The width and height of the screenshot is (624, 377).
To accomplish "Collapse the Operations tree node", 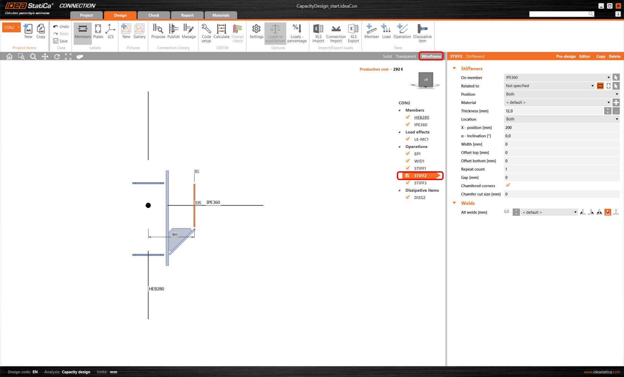I will [x=399, y=147].
